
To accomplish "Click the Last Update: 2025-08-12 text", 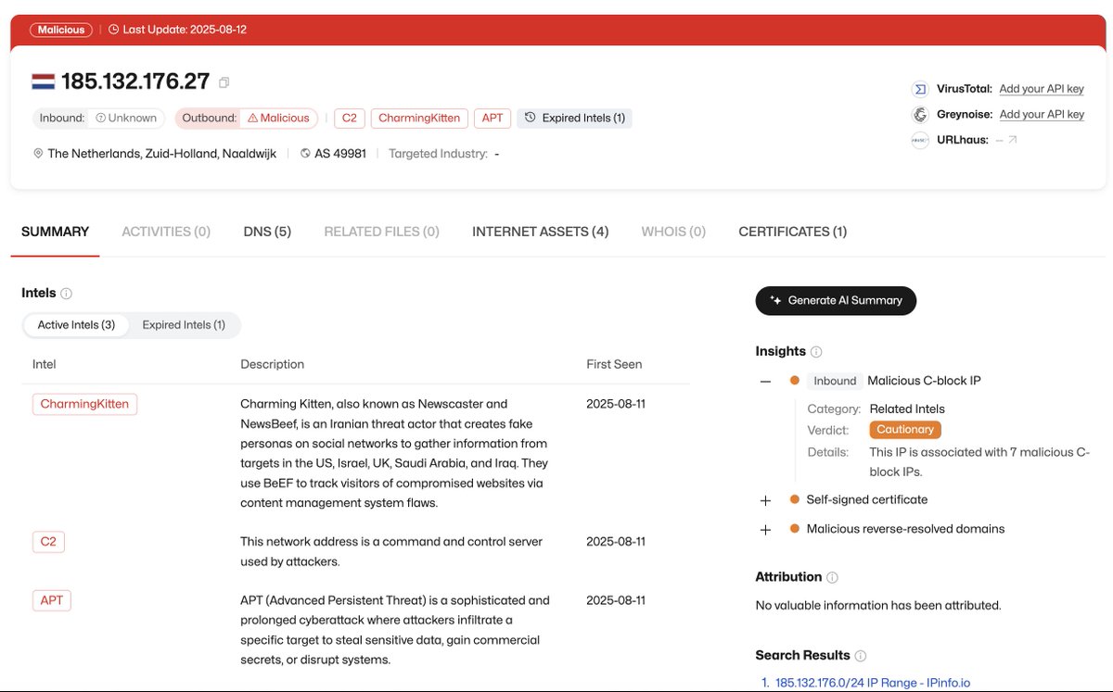I will (x=185, y=30).
